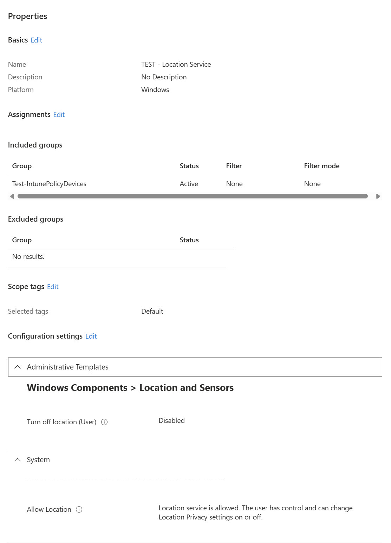The image size is (391, 543).
Task: Click the Filter mode column header
Action: coord(322,166)
